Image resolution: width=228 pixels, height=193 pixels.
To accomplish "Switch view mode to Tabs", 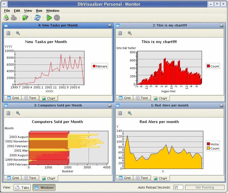I will 22,187.
